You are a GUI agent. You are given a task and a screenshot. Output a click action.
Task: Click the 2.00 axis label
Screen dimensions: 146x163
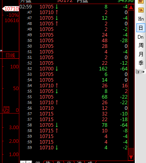tap(14, 141)
